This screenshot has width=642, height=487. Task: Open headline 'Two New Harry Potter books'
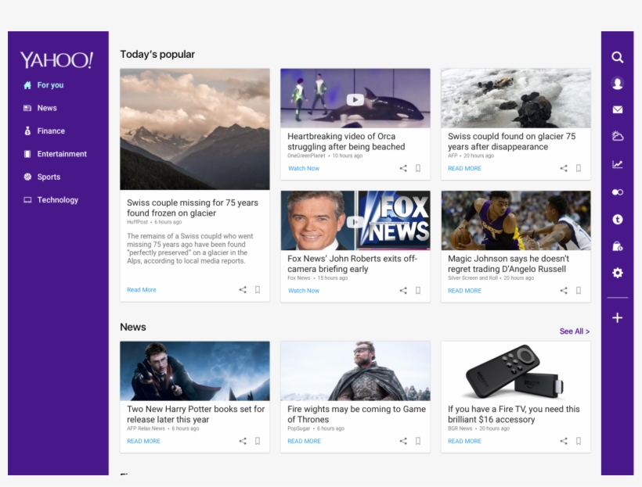point(196,414)
